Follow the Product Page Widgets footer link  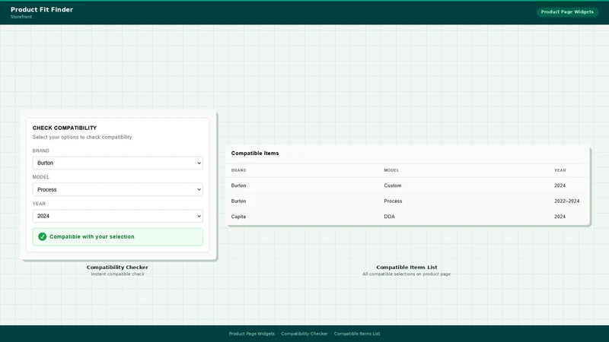pyautogui.click(x=252, y=334)
